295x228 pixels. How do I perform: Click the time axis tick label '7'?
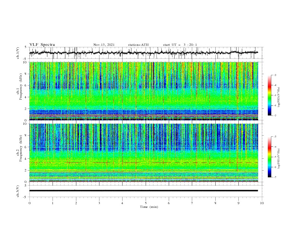pyautogui.click(x=192, y=203)
